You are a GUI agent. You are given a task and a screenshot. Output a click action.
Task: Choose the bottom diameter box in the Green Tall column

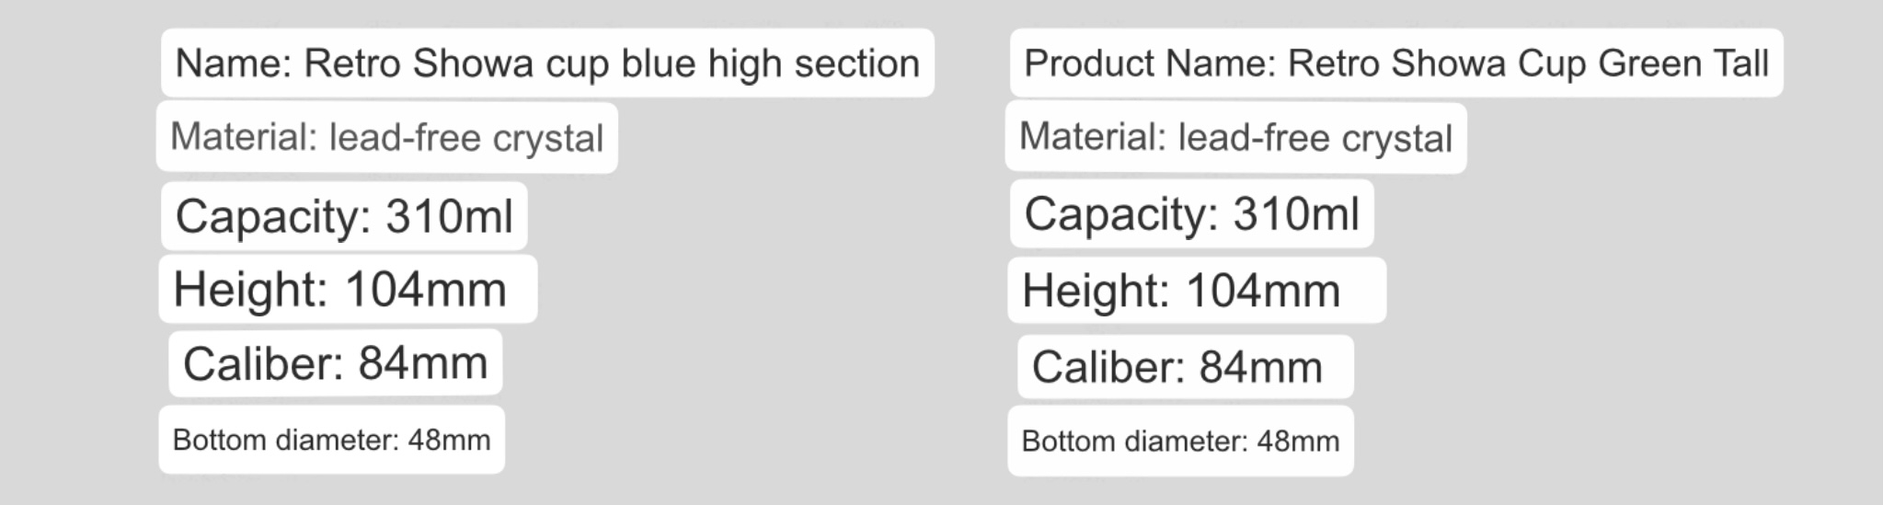[1180, 441]
